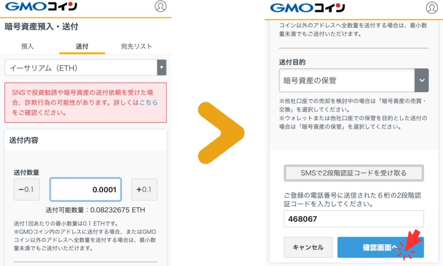The height and width of the screenshot is (266, 443).
Task: Open the 送付目的 dropdown chevron
Action: pos(421,80)
